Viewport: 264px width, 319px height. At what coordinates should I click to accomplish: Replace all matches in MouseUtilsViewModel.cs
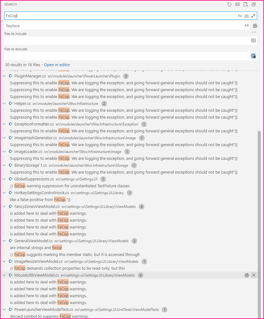coord(246,275)
